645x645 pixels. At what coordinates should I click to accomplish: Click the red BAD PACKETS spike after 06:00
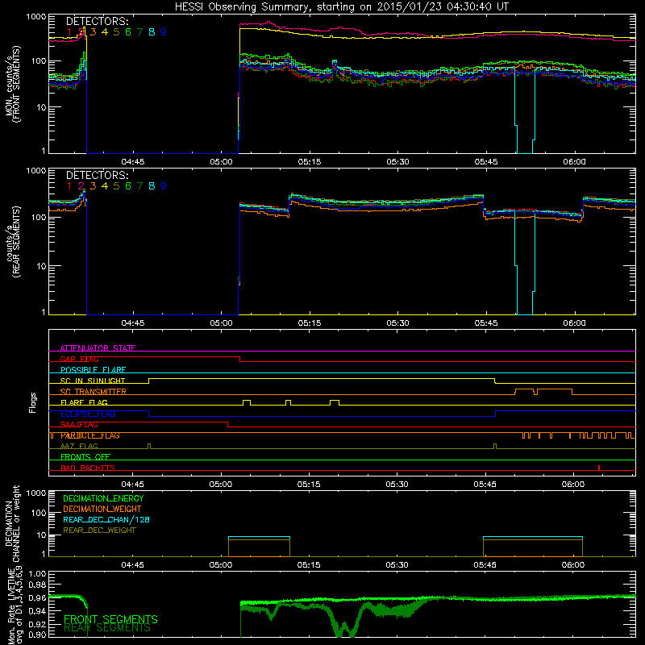[599, 468]
